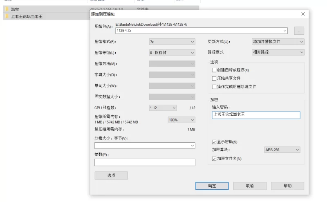This screenshot has width=327, height=202.
Task: Click the 文件夹 type cell of the 洛宝 row
Action: (x=143, y=9)
